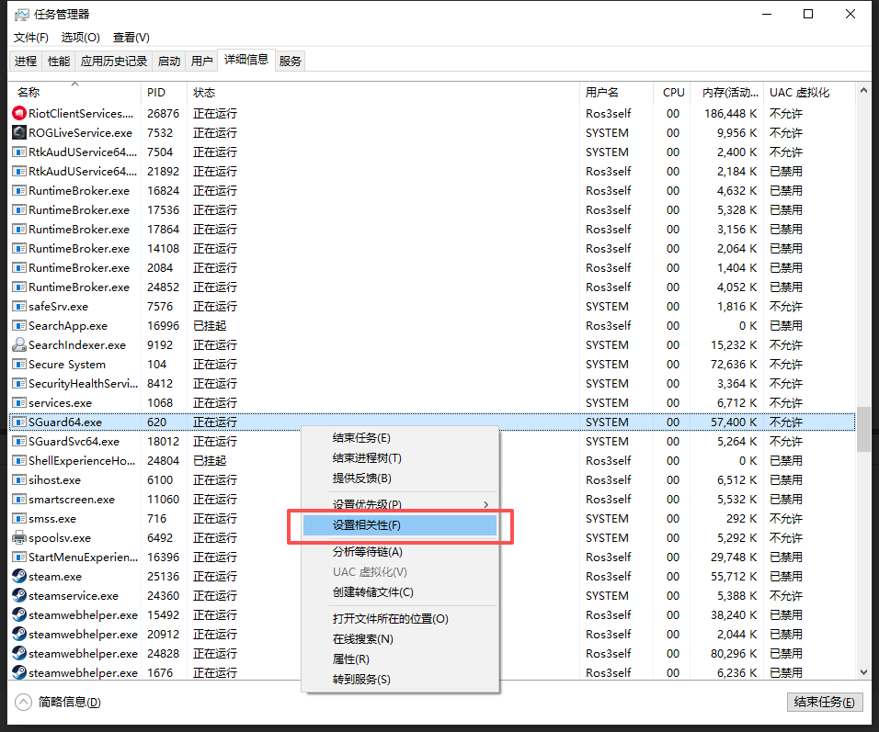Click the spoolsv.exe printer icon
The image size is (879, 732).
(19, 538)
